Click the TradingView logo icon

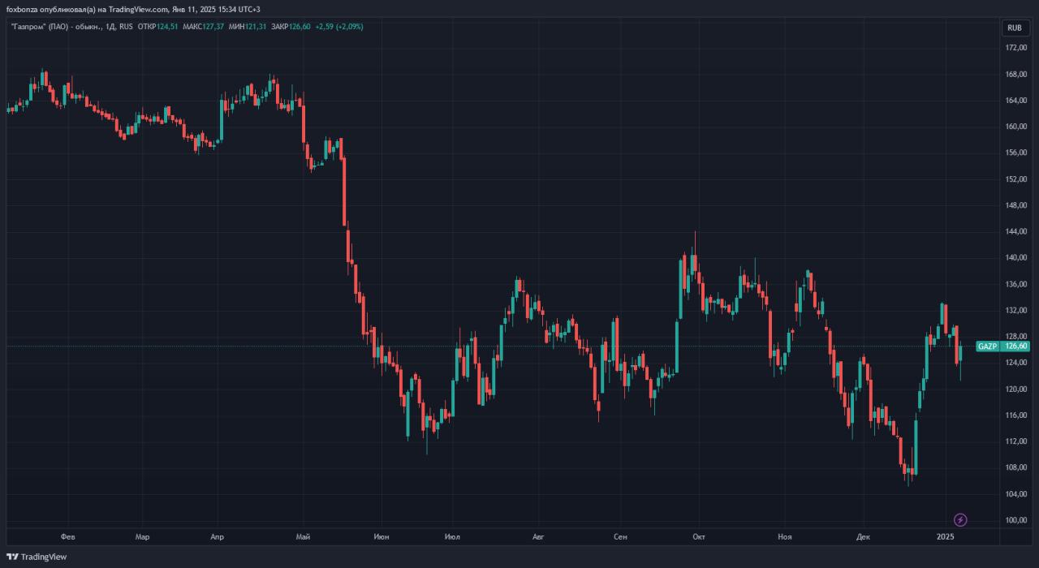pyautogui.click(x=12, y=557)
